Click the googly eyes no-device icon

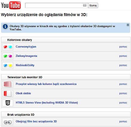8,122
